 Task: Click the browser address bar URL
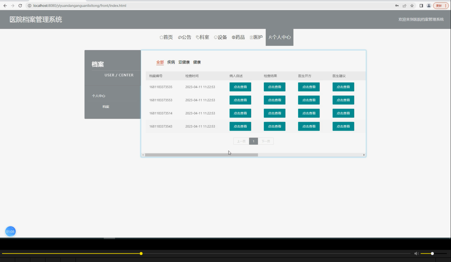[x=80, y=6]
